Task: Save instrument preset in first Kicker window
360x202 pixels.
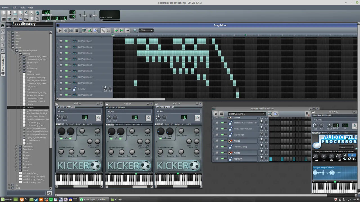Action: pos(98,118)
